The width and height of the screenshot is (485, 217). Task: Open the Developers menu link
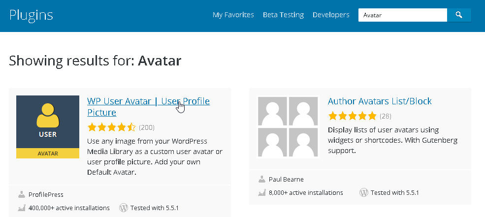point(331,15)
